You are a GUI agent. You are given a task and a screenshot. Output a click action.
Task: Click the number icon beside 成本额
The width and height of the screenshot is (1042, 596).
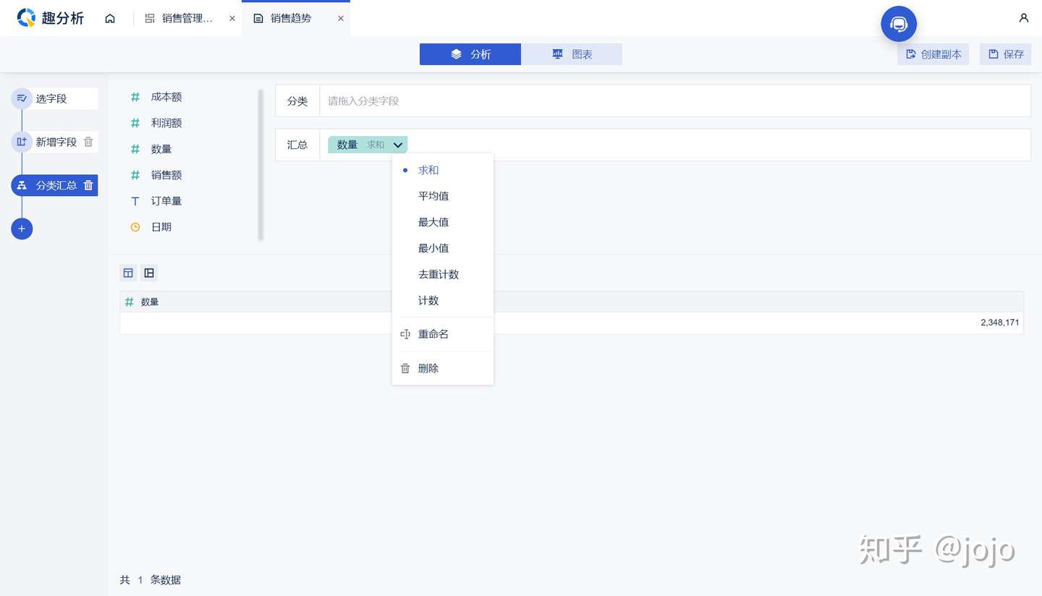(135, 97)
